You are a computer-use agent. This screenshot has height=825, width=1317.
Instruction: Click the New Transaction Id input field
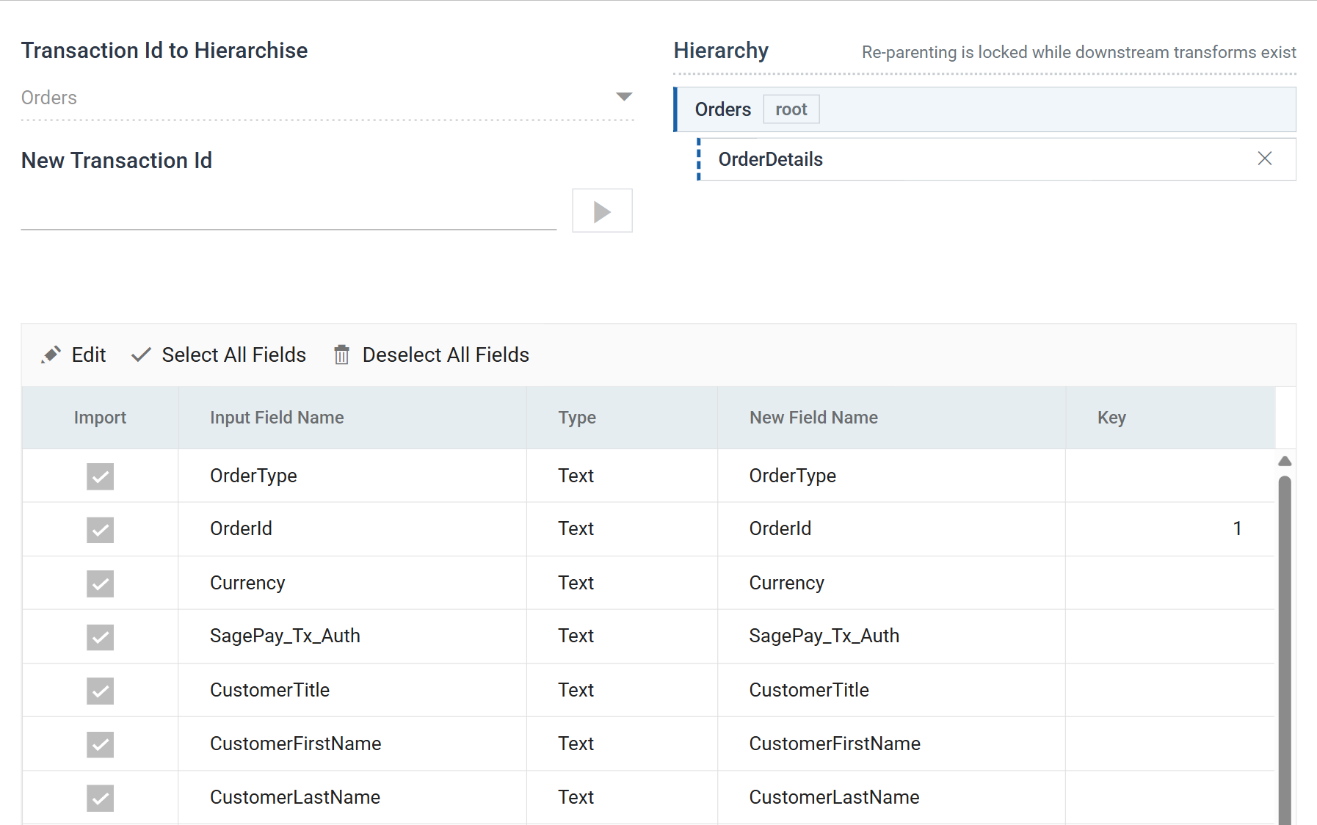click(x=289, y=212)
